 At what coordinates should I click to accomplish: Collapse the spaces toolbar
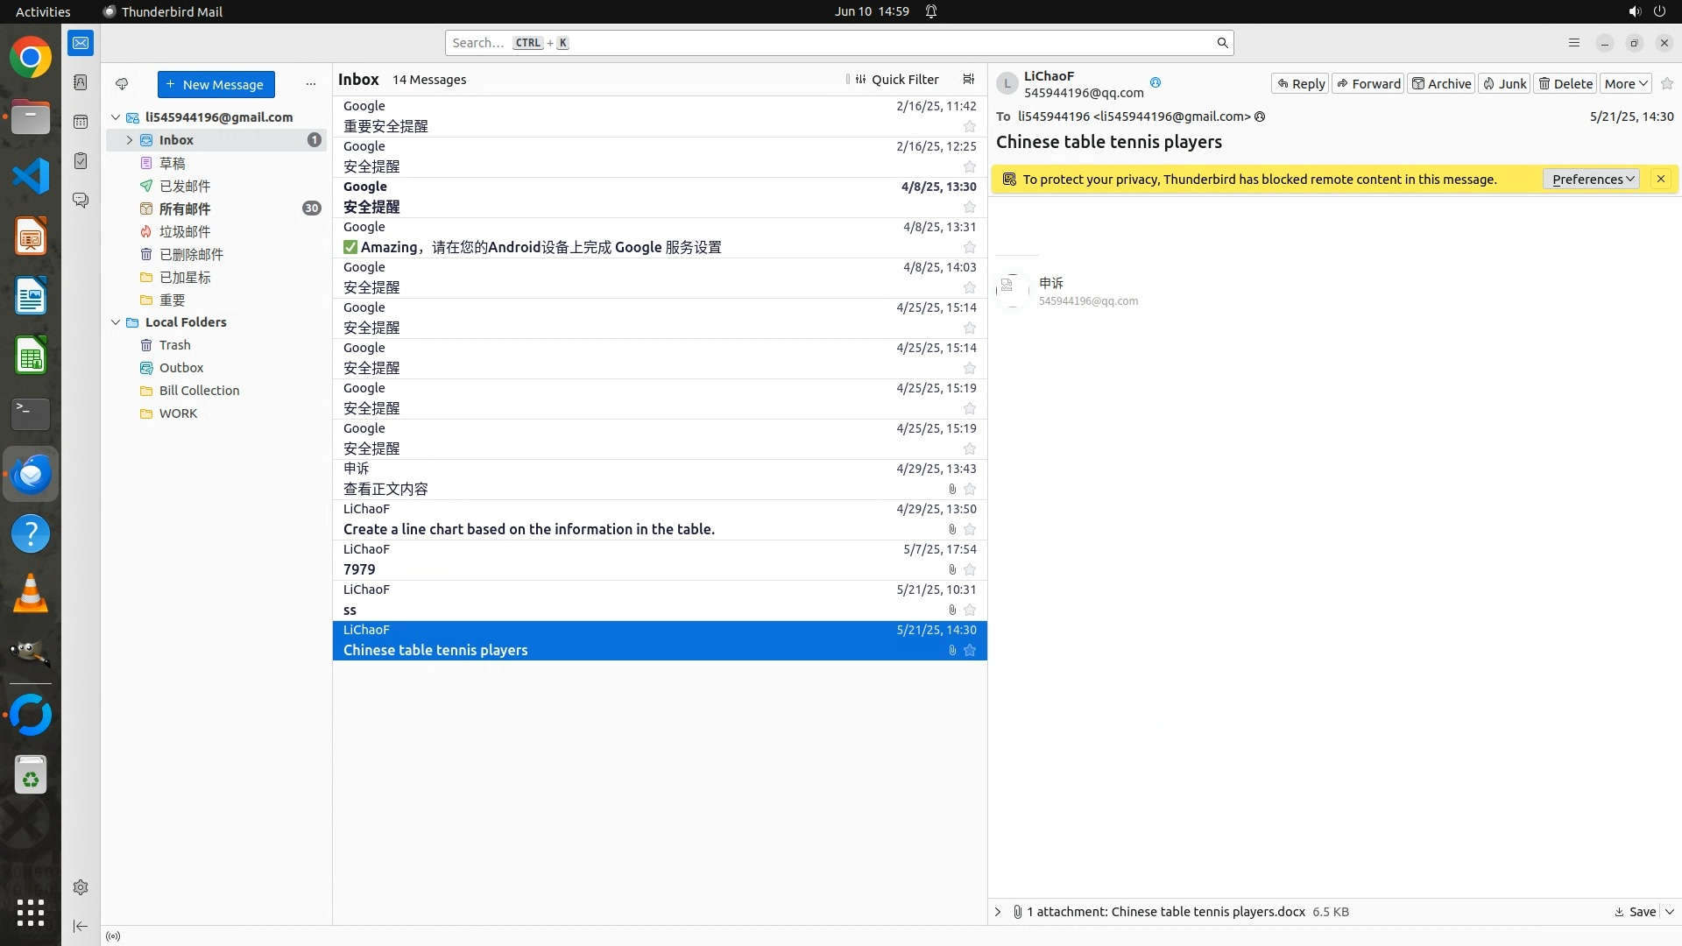pos(81,926)
